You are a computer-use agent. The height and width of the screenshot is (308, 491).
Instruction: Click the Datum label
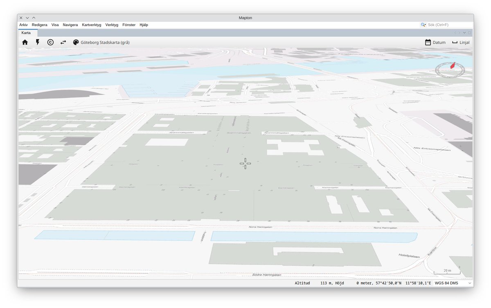(x=439, y=42)
